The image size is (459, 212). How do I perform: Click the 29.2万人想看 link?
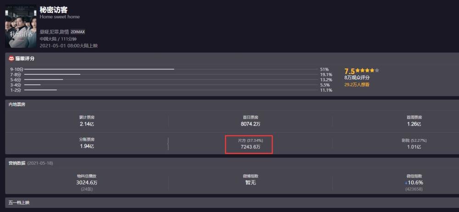357,84
